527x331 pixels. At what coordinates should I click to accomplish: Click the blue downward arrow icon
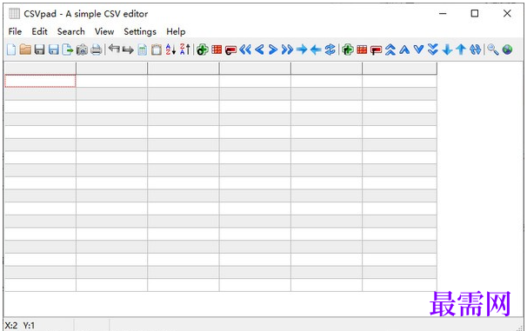[x=447, y=50]
